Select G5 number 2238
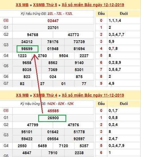 coord(79,153)
